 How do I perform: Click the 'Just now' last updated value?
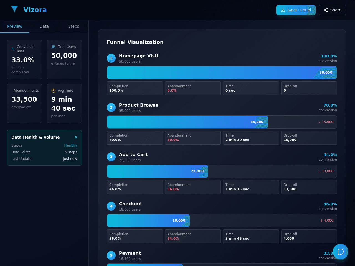tap(70, 159)
